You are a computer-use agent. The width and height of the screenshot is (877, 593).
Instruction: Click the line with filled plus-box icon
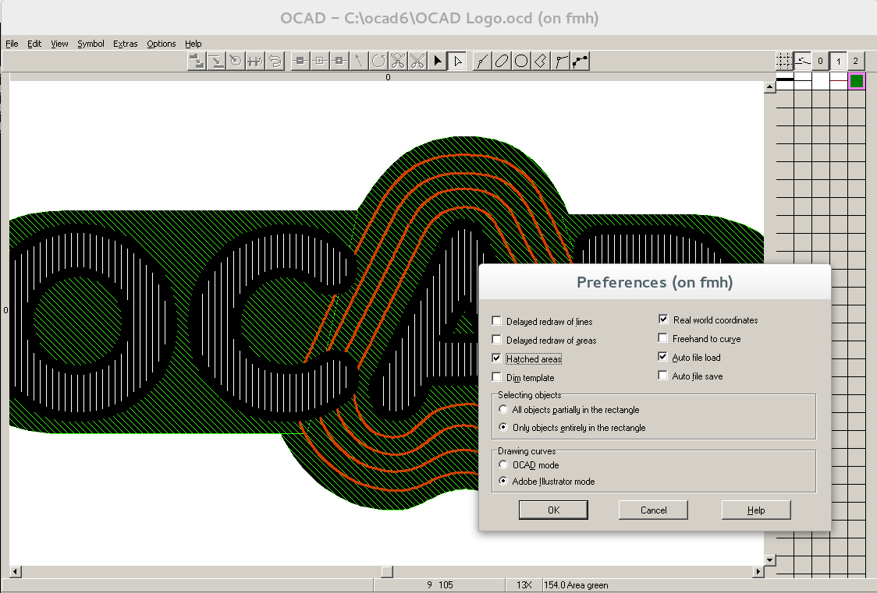(339, 61)
